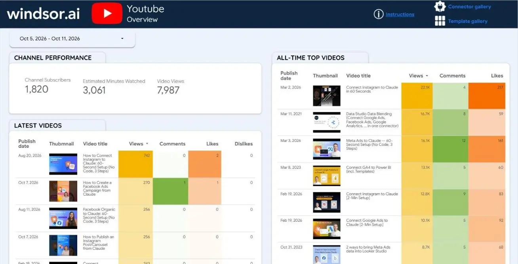Click the Oct 31, 2023 publish date

291,247
